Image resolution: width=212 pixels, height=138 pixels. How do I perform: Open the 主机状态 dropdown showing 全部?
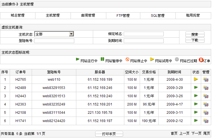click(x=54, y=34)
